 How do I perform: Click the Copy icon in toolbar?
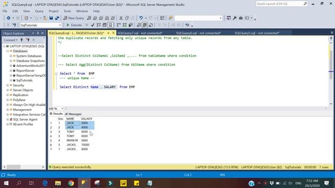pyautogui.click(x=127, y=18)
